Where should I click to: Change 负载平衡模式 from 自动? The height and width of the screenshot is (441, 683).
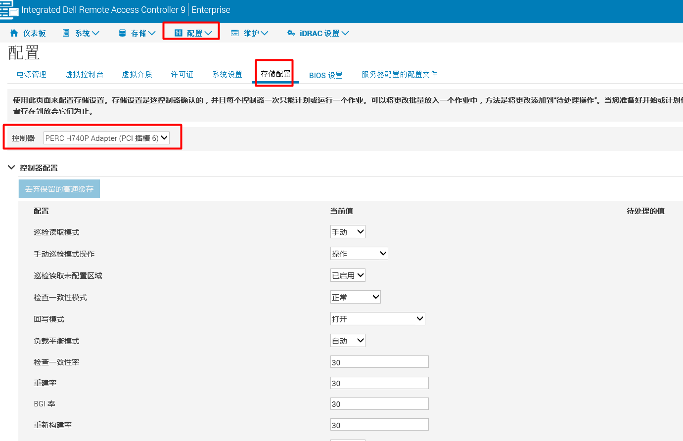click(x=347, y=340)
